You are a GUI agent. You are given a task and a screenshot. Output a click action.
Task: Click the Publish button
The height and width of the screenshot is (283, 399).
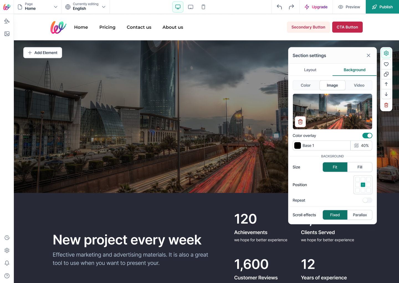(382, 7)
